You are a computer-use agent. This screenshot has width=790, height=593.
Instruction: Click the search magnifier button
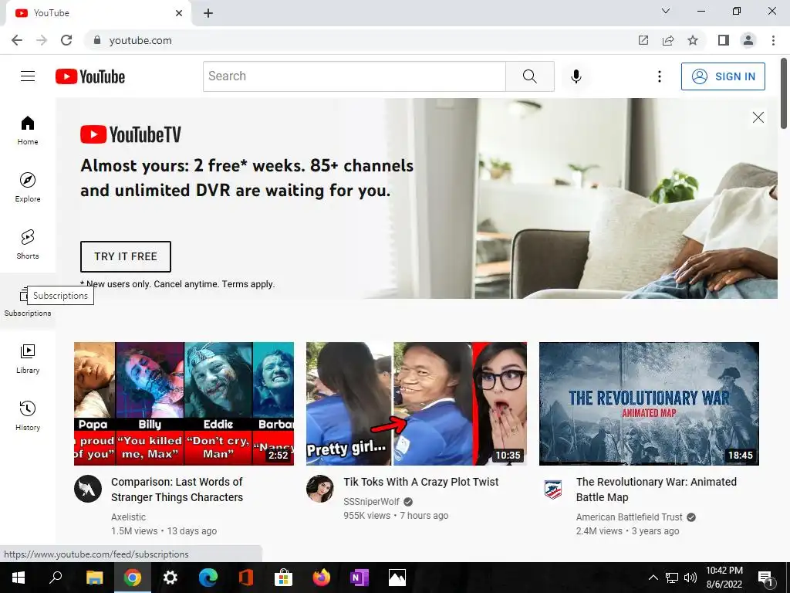point(529,76)
